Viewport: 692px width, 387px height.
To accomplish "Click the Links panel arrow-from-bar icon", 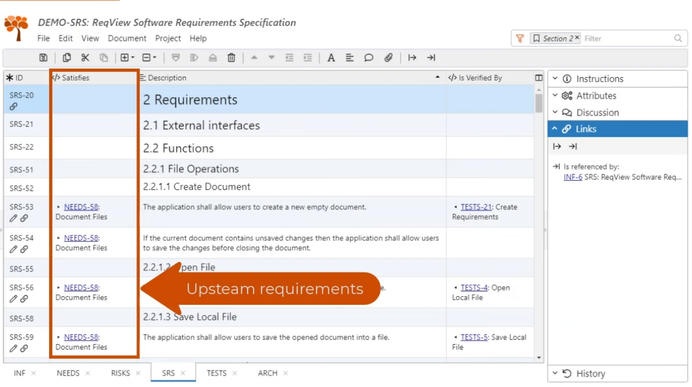I will 557,147.
